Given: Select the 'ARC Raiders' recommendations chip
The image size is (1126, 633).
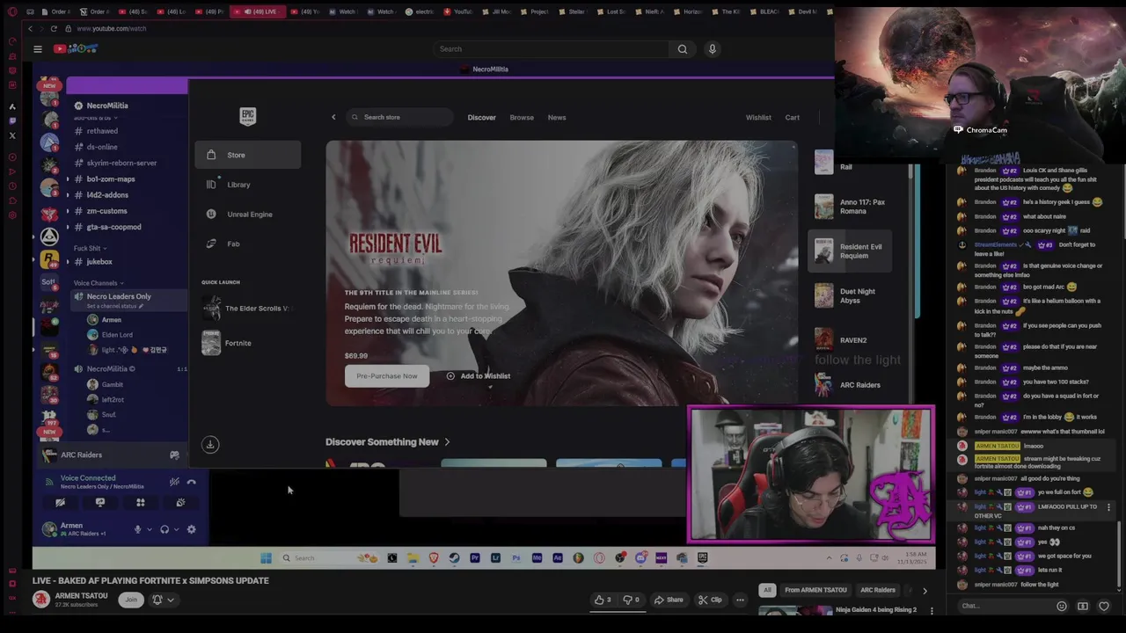Looking at the screenshot, I should [x=877, y=590].
